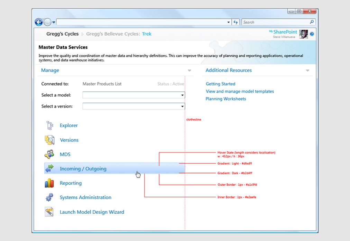350x241 pixels.
Task: Click the Systems Administration gears icon
Action: [49, 197]
